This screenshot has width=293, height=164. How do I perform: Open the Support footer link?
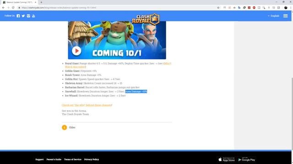[39, 159]
